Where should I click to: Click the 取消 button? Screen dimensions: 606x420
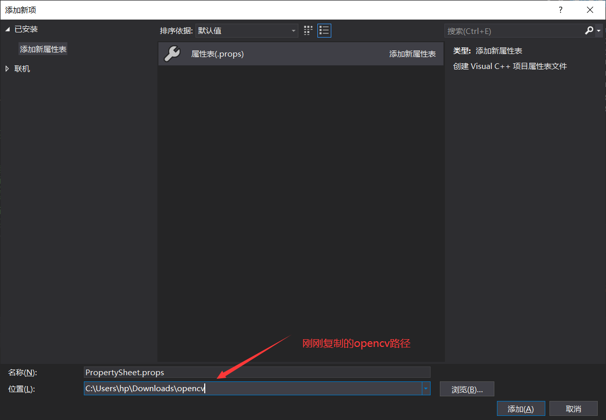tap(573, 409)
